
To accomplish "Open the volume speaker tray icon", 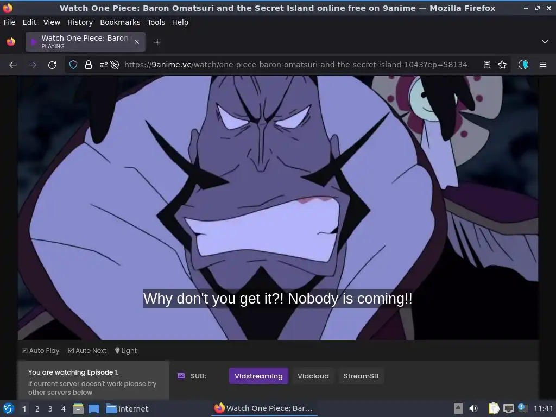I will point(473,408).
